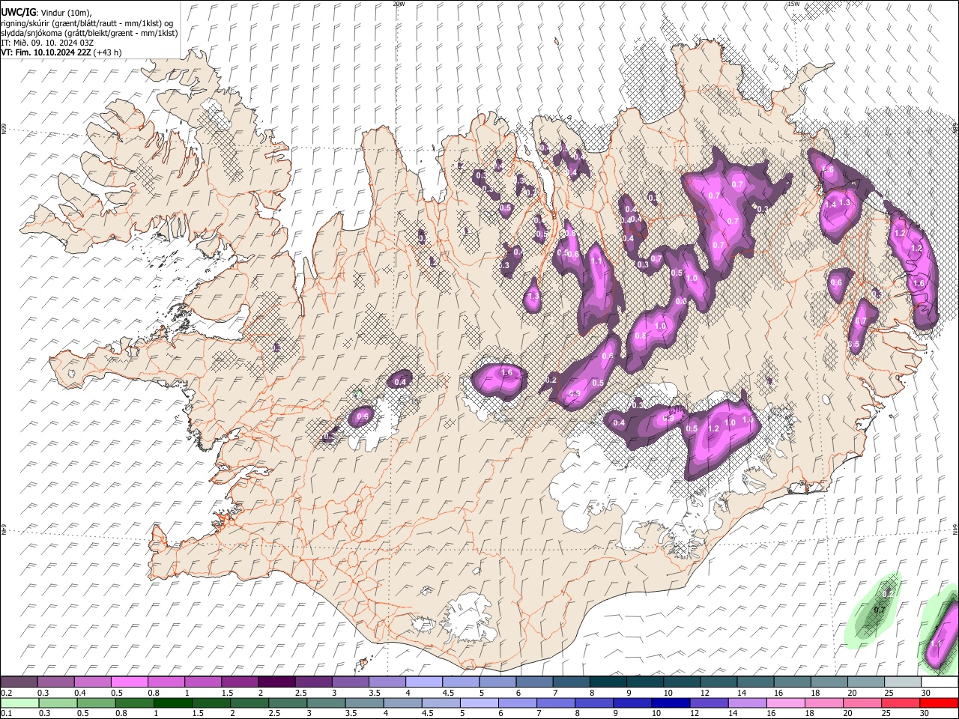Click the 1.4 precipitation value on the map
This screenshot has height=719, width=959.
830,204
